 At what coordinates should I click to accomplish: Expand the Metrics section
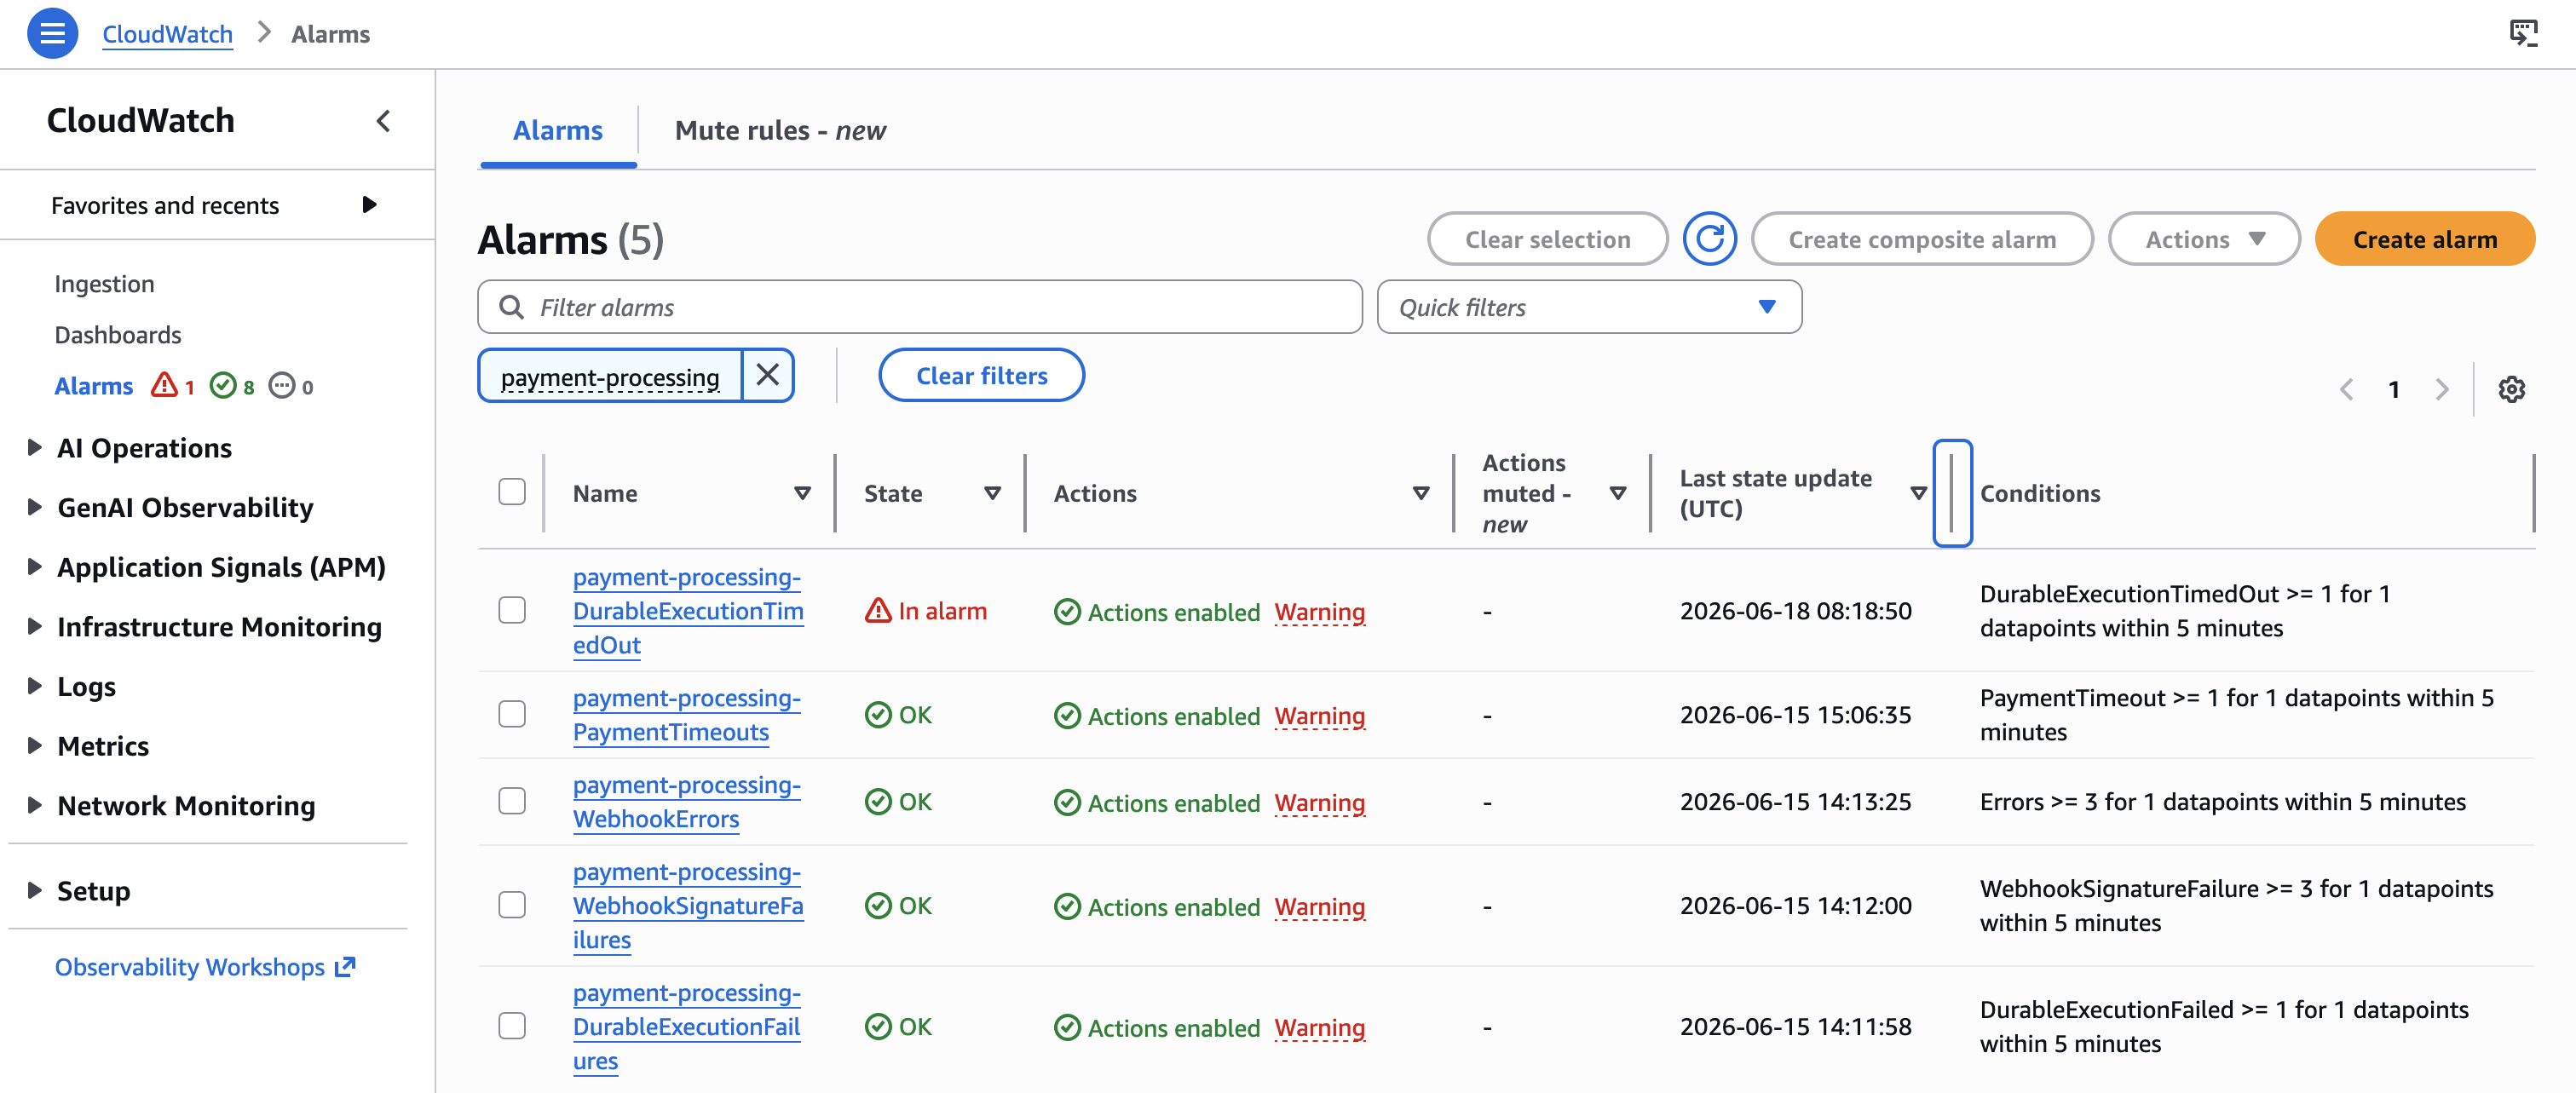(x=34, y=746)
